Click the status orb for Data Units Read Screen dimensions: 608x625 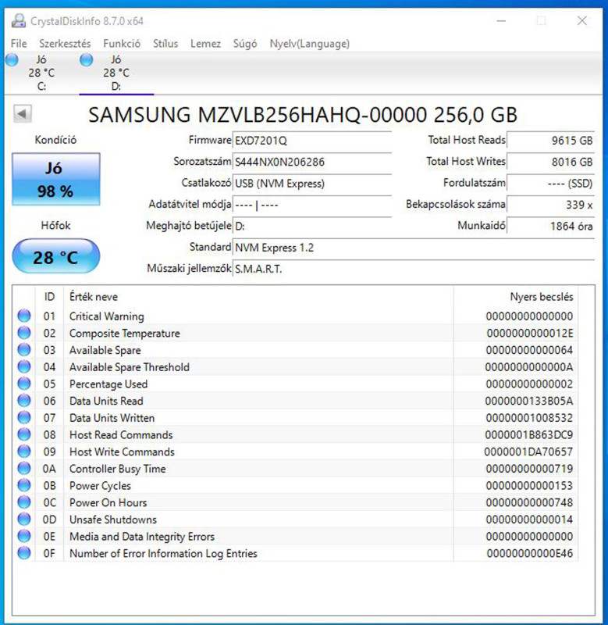point(24,401)
